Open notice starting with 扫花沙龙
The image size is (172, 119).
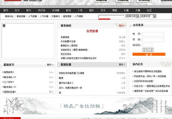pos(152,86)
